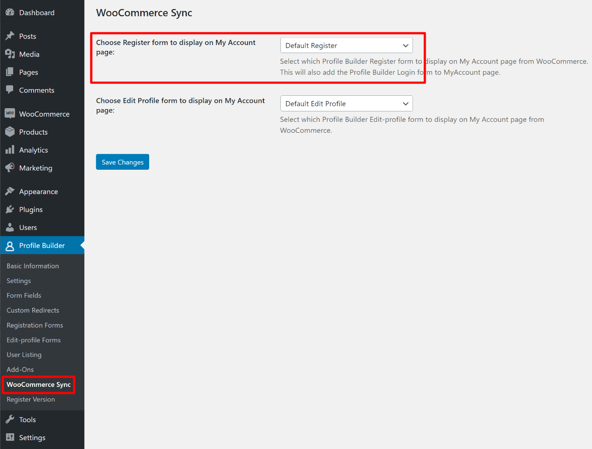The image size is (592, 449).
Task: Click the Analytics bar chart icon
Action: point(9,150)
